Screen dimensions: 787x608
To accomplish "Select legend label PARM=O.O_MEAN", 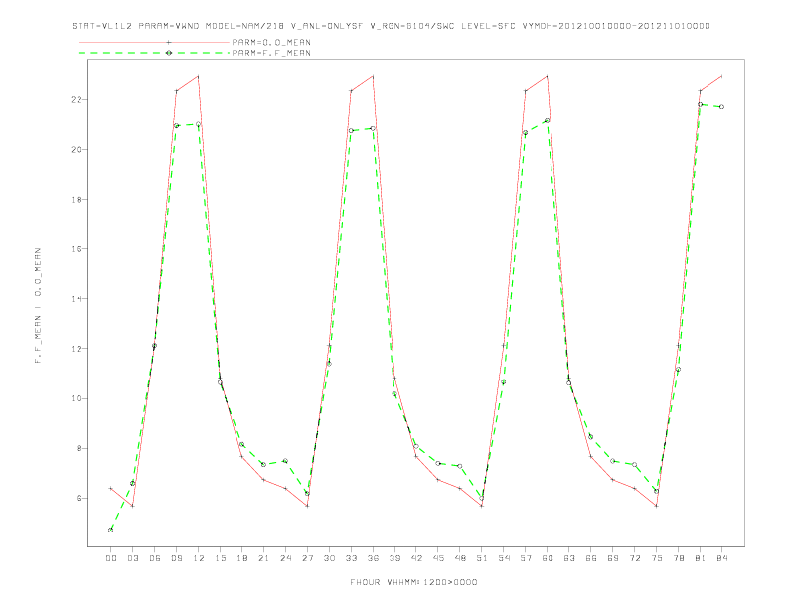I will (271, 42).
